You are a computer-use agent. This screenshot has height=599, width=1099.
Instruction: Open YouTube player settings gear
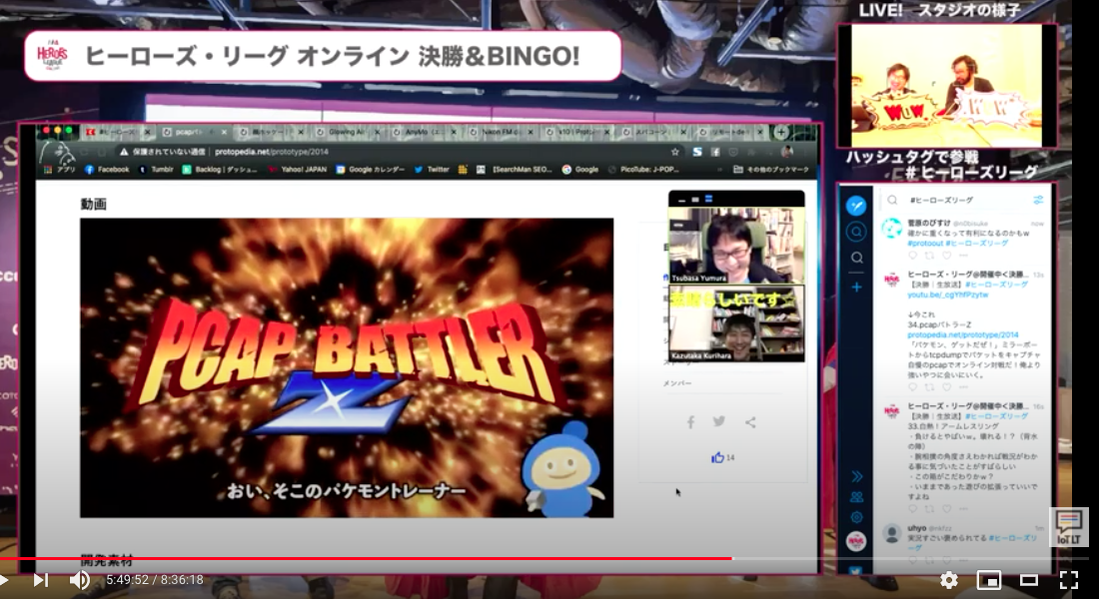(949, 580)
